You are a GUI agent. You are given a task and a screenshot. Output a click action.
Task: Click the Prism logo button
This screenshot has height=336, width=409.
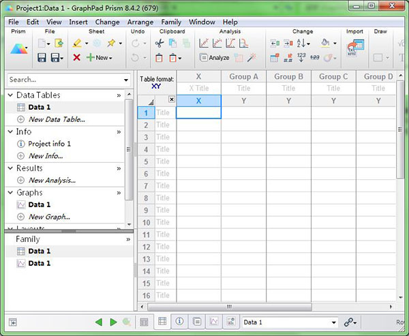[19, 49]
